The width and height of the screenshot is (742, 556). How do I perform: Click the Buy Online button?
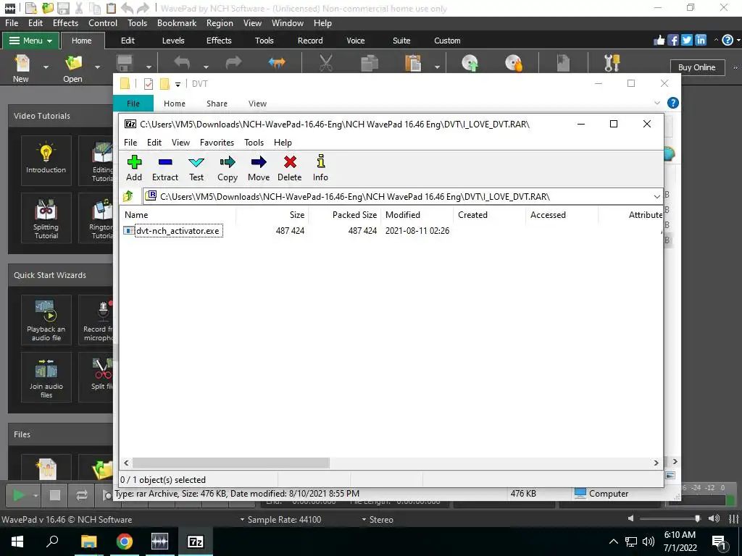pyautogui.click(x=696, y=67)
